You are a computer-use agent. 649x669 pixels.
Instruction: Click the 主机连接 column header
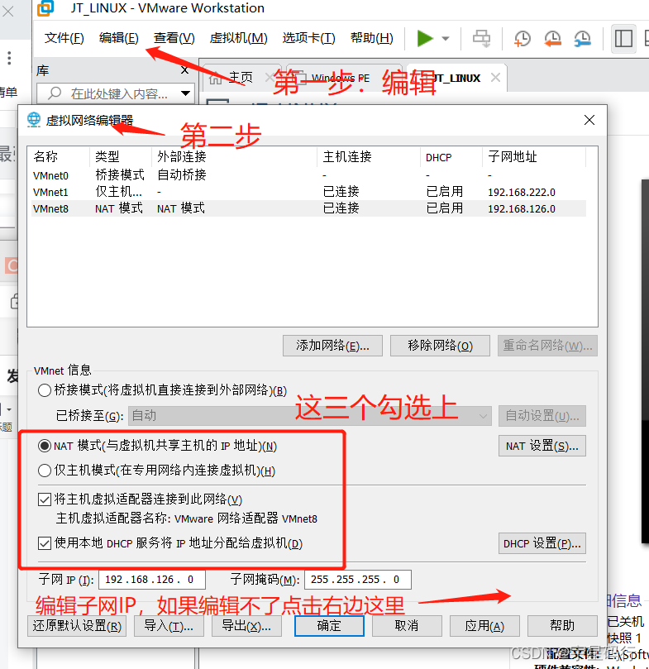(x=369, y=156)
